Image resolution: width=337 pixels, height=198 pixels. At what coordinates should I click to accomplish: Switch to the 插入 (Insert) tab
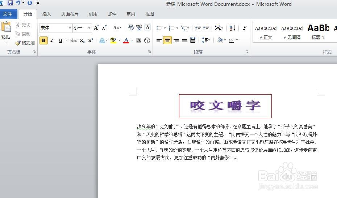point(47,14)
